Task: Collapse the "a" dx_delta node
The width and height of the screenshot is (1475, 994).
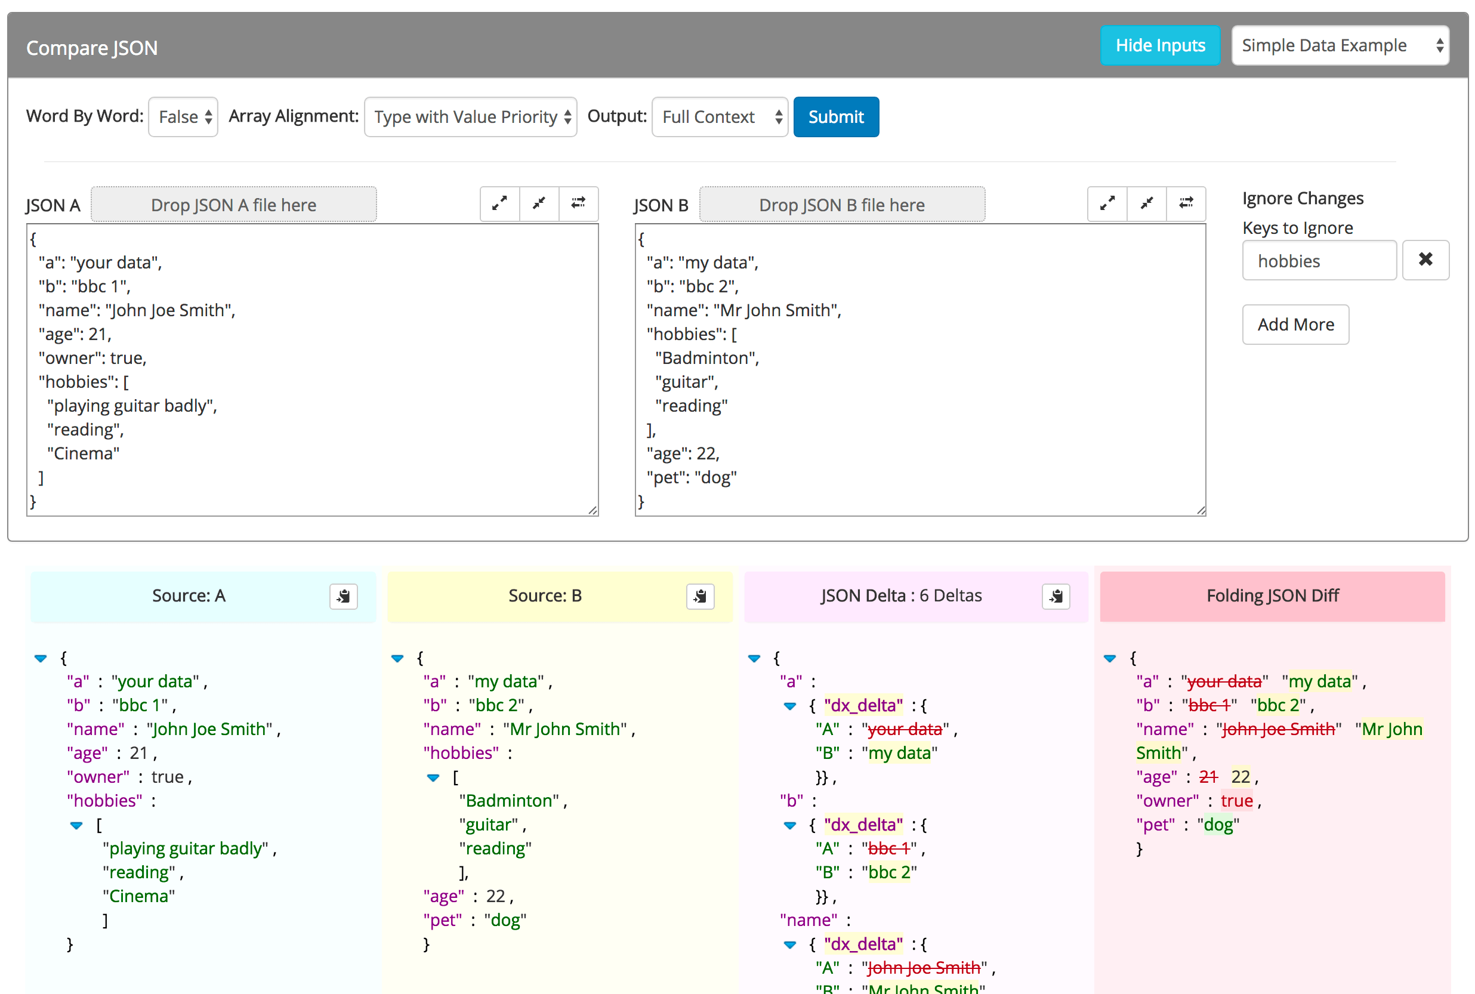Action: 790,706
